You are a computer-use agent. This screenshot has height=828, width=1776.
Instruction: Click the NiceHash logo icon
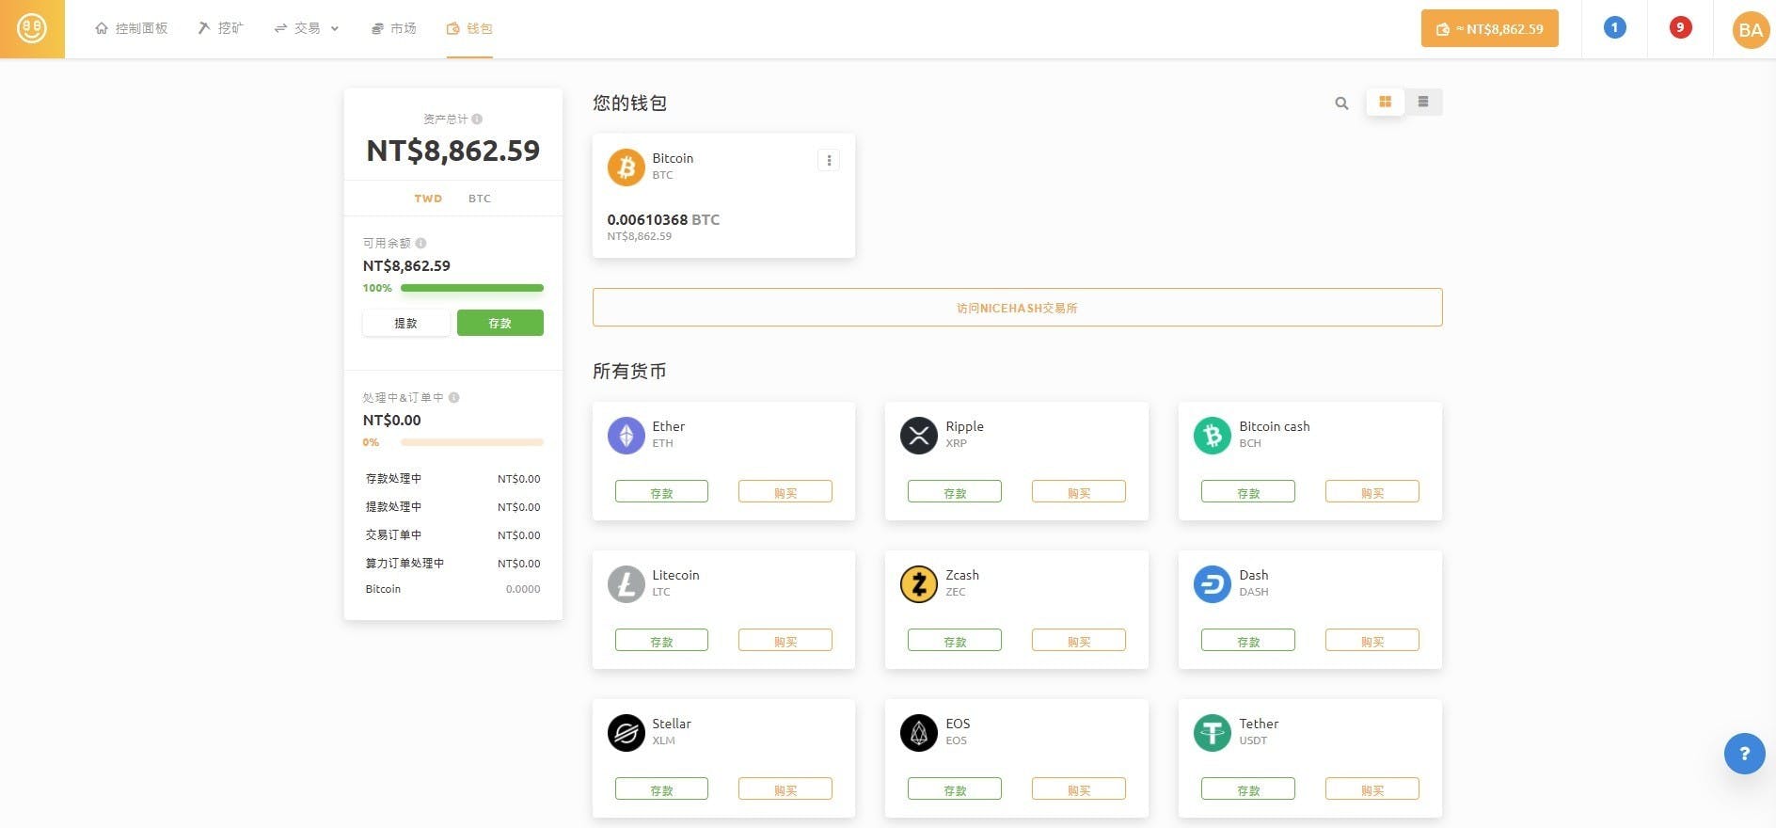click(x=32, y=29)
